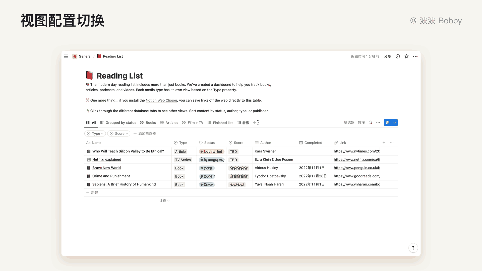482x271 pixels.
Task: Switch to Grouped by status tab
Action: pyautogui.click(x=118, y=122)
